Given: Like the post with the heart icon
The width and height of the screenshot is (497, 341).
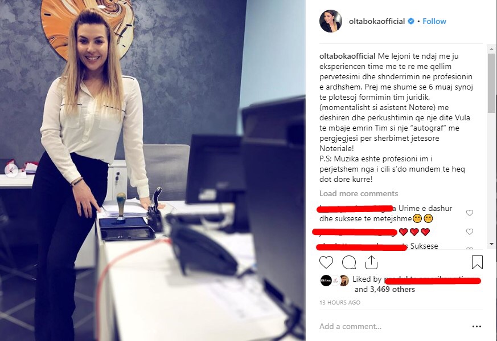Looking at the screenshot, I should 326,262.
